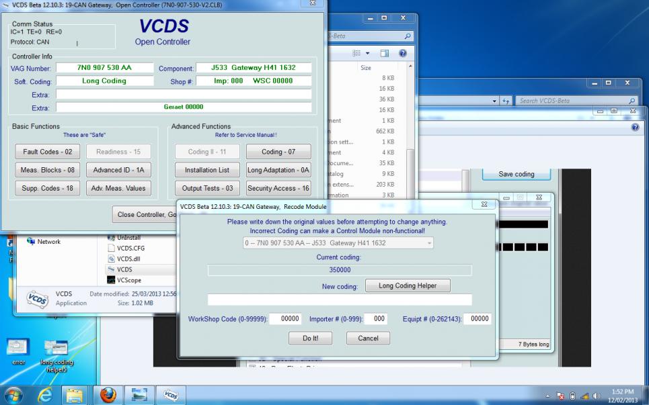
Task: Select the 662 KB size cell
Action: (x=385, y=131)
